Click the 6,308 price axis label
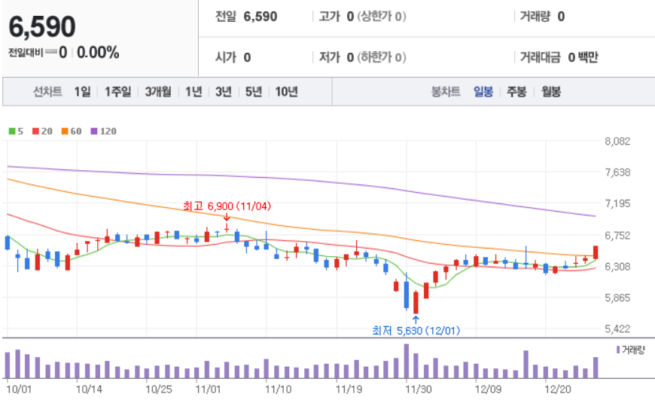 tap(617, 267)
